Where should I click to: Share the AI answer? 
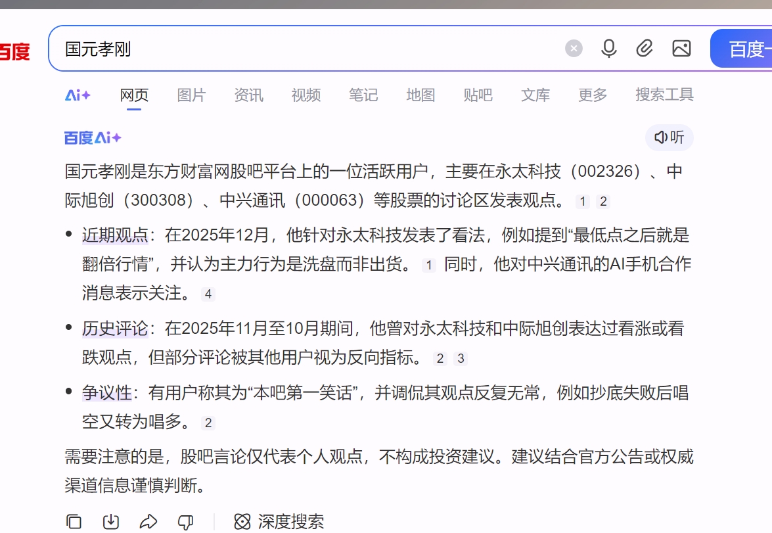click(x=148, y=521)
